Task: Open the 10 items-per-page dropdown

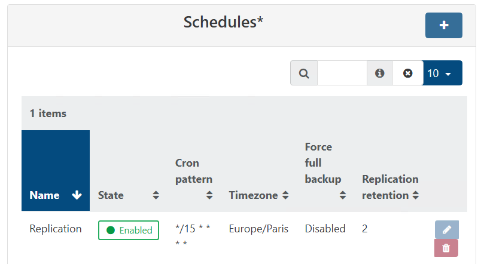Action: coord(442,73)
